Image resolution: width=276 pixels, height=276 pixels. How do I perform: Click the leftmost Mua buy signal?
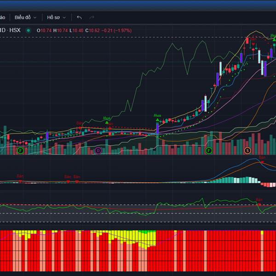107,119
